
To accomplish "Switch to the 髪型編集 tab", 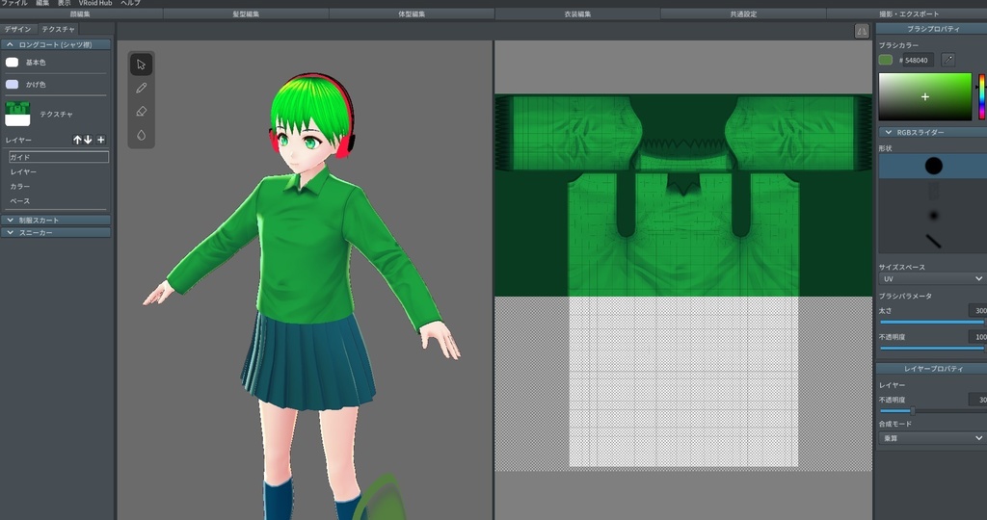I will click(246, 13).
